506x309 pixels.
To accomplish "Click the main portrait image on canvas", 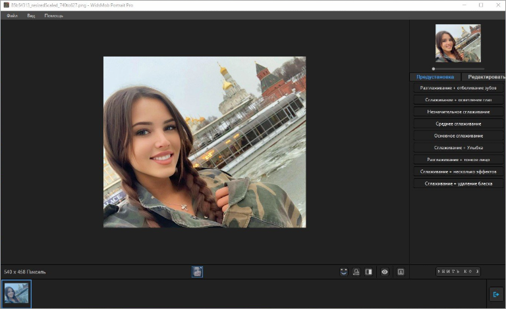I will (x=205, y=142).
